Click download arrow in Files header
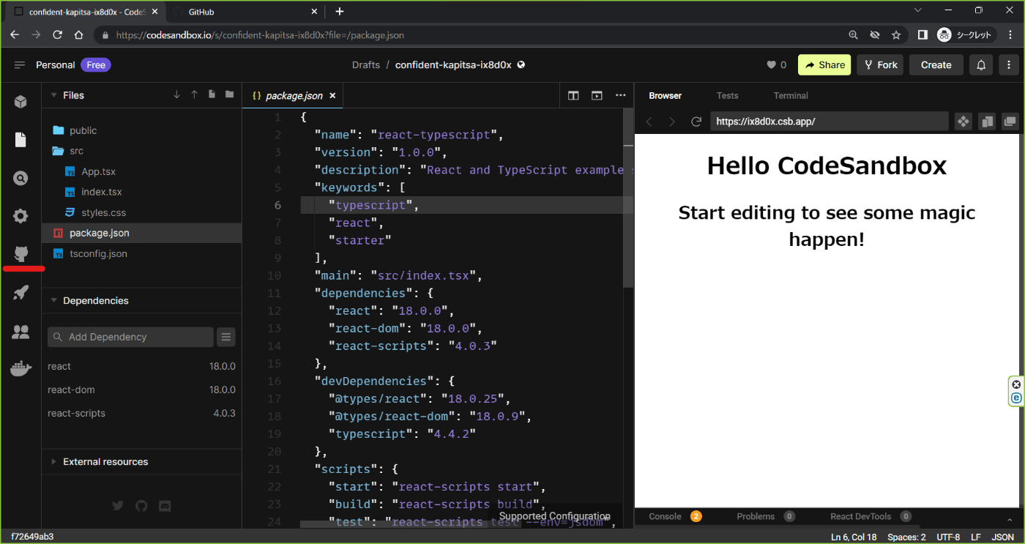The width and height of the screenshot is (1025, 544). point(176,94)
